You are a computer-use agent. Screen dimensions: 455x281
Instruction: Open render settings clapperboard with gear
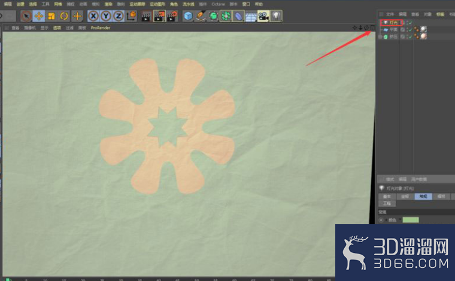[x=172, y=16]
